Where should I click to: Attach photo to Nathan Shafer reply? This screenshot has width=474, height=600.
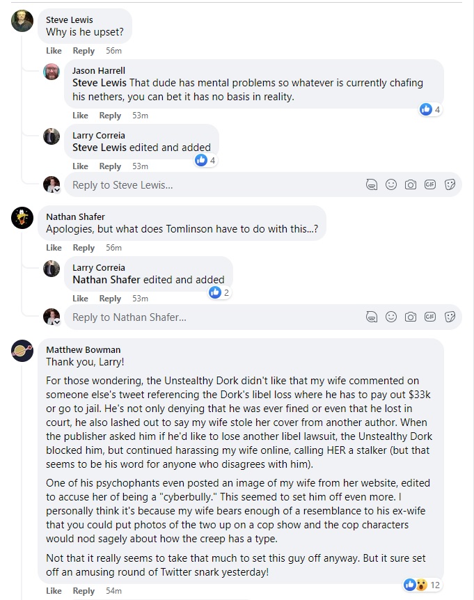tap(411, 317)
